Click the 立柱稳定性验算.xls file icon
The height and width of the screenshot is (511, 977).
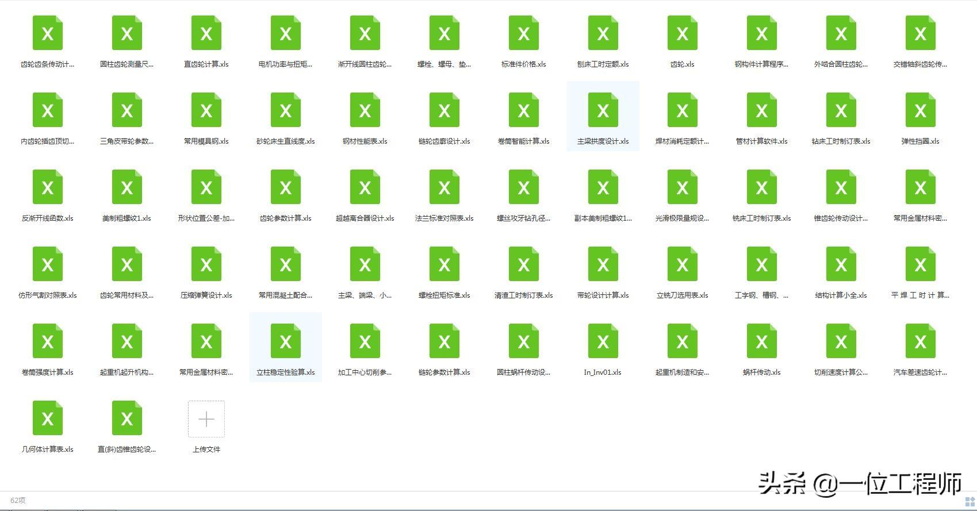(286, 341)
